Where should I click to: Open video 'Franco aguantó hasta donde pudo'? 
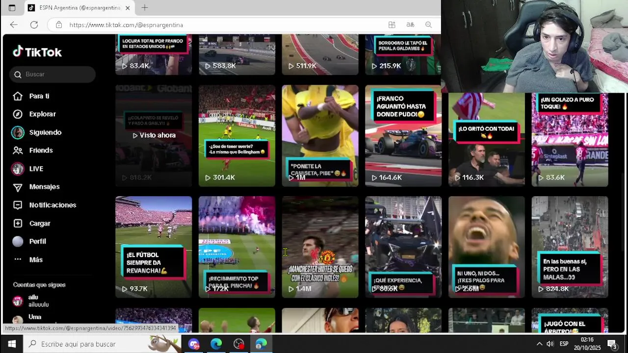(403, 136)
